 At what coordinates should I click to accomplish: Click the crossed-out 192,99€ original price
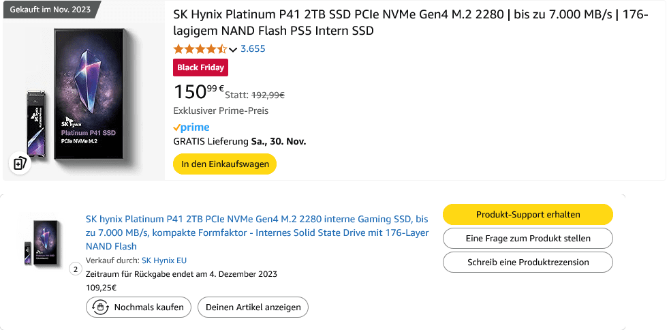(x=268, y=95)
